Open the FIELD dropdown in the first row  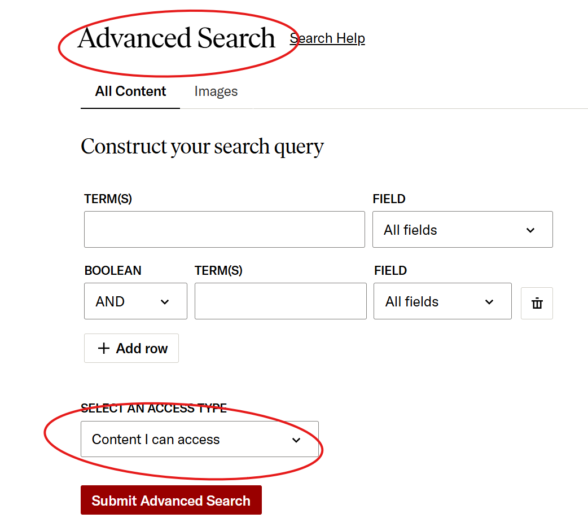point(462,230)
